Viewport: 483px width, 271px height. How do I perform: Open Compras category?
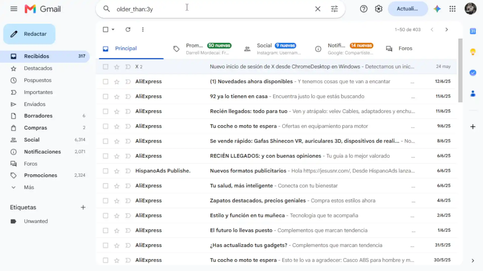pyautogui.click(x=45, y=128)
